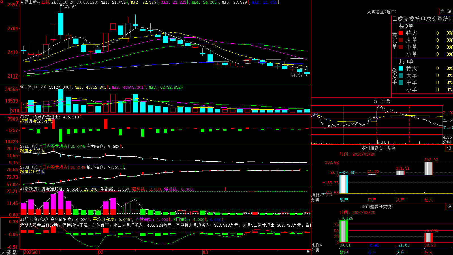Click 委卖单 section label
Image resolution: width=453 pixels, height=255 pixels.
395,76
